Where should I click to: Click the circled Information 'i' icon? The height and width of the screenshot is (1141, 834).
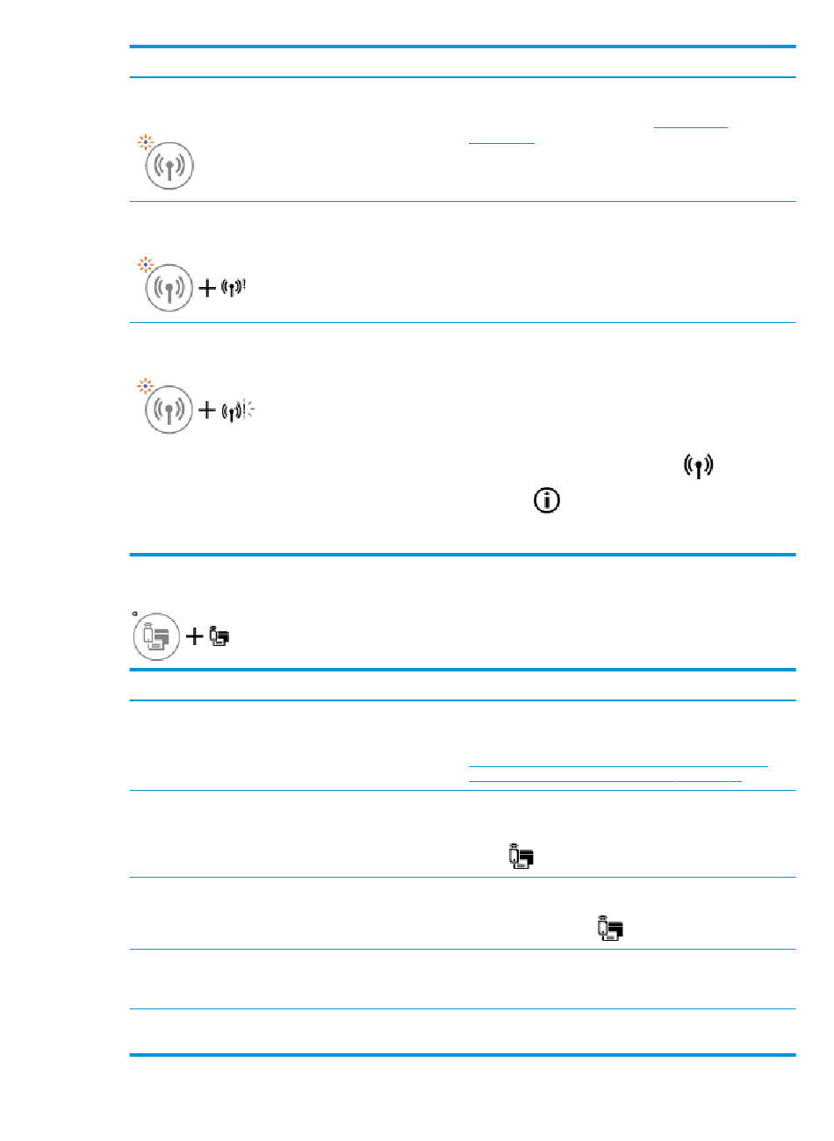tap(547, 501)
